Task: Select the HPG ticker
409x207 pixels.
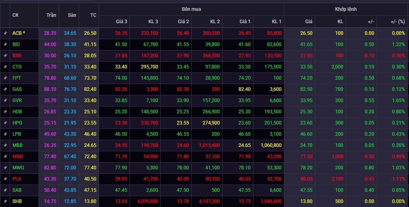Action: [x=17, y=123]
